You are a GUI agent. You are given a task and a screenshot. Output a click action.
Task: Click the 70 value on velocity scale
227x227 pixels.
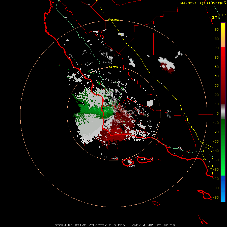(x=217, y=48)
